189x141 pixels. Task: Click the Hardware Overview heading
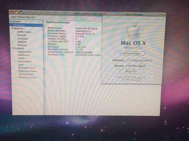click(x=58, y=23)
